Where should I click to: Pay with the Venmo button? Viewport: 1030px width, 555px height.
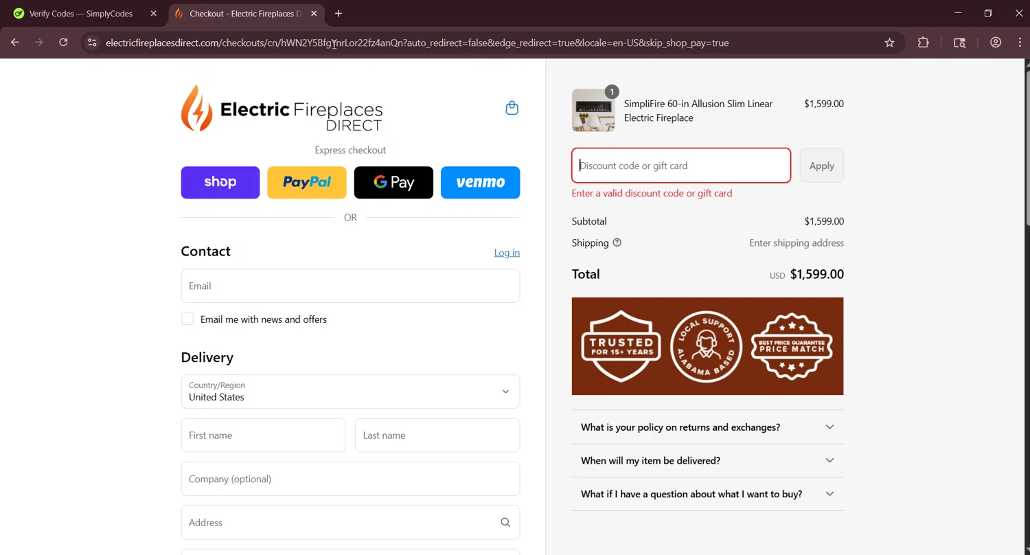(480, 183)
